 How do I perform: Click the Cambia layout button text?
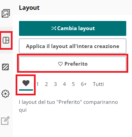pyautogui.click(x=76, y=28)
